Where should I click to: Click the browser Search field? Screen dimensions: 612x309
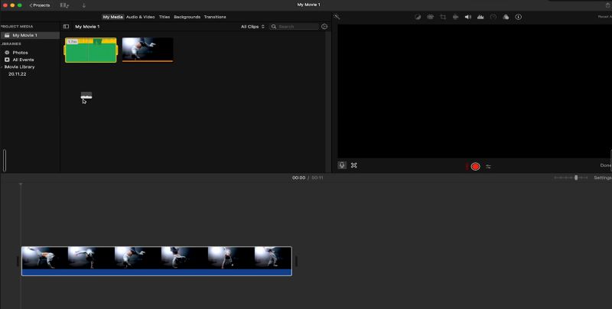click(x=295, y=27)
